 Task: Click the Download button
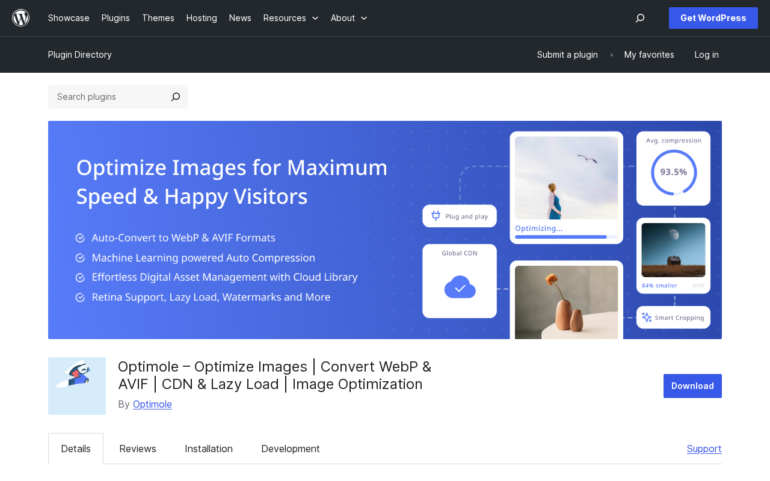coord(692,386)
